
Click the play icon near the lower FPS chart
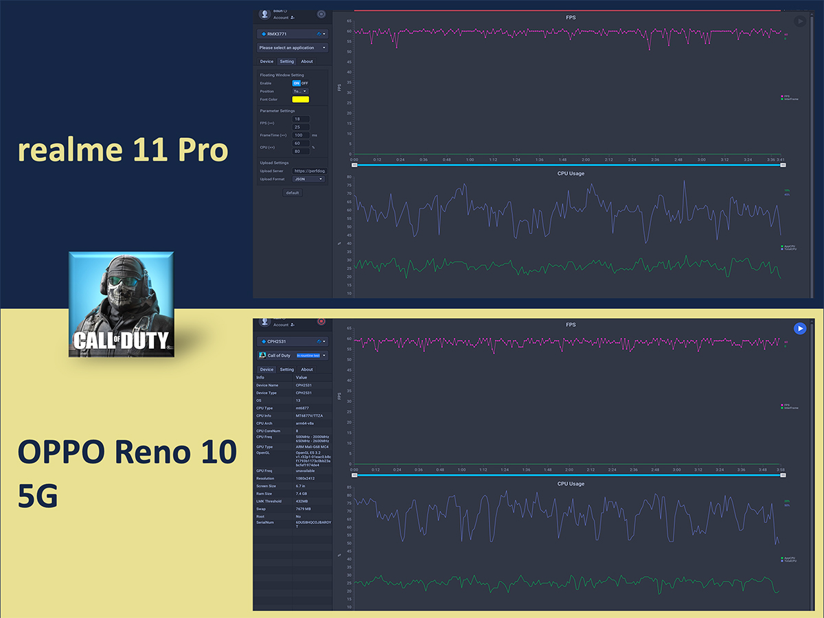(800, 329)
